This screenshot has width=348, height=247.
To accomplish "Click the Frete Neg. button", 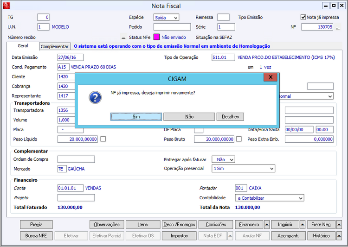I will [x=322, y=225].
